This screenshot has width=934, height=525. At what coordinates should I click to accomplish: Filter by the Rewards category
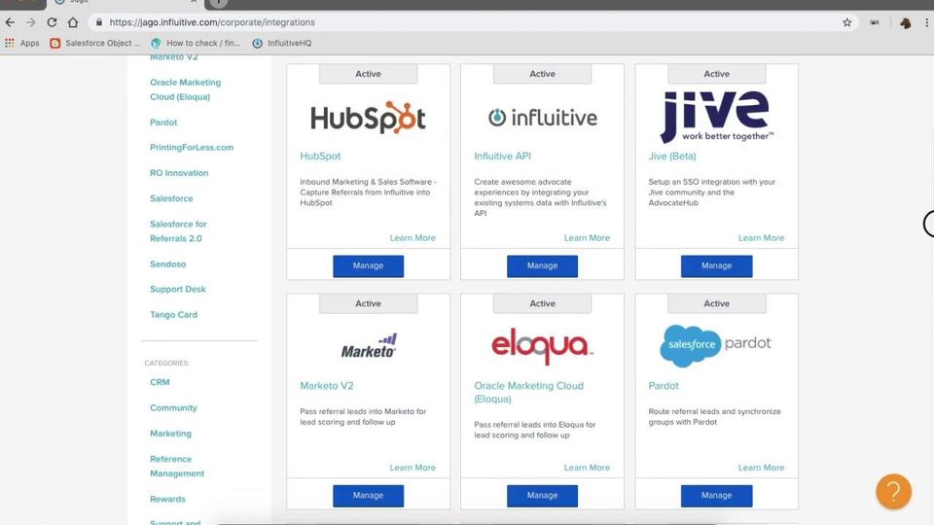pos(167,499)
